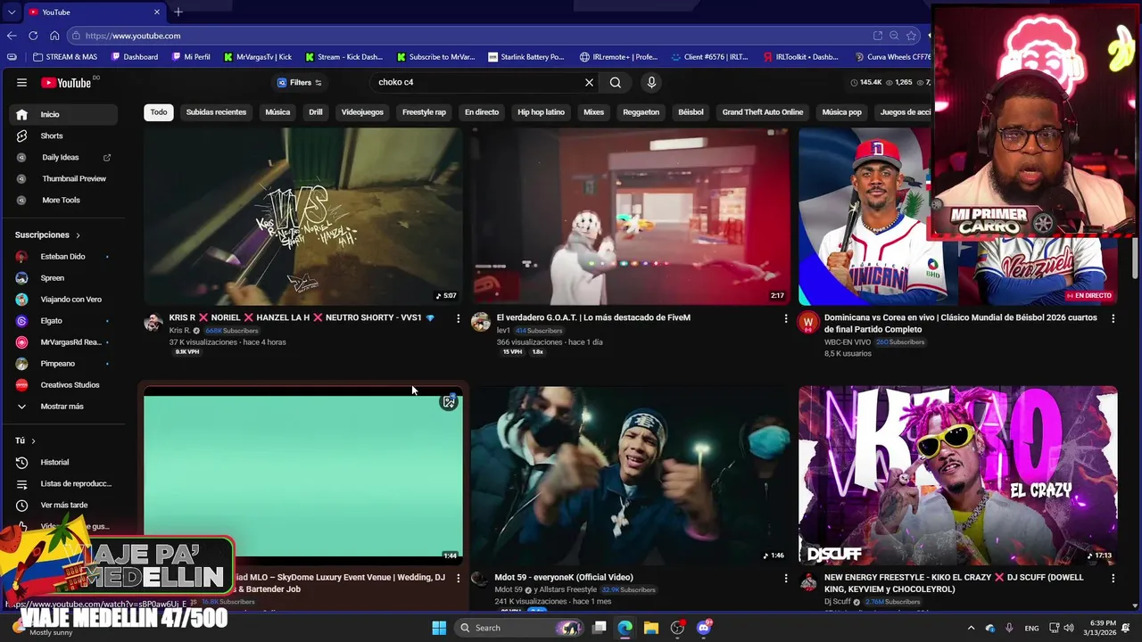The height and width of the screenshot is (642, 1142).
Task: Open Ver más tarde in sidebar
Action: click(63, 505)
